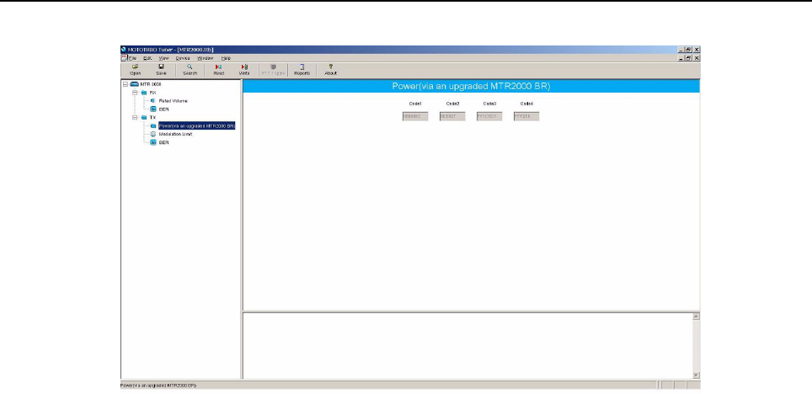812x394 pixels.
Task: Click the Code3 value field
Action: tap(489, 116)
